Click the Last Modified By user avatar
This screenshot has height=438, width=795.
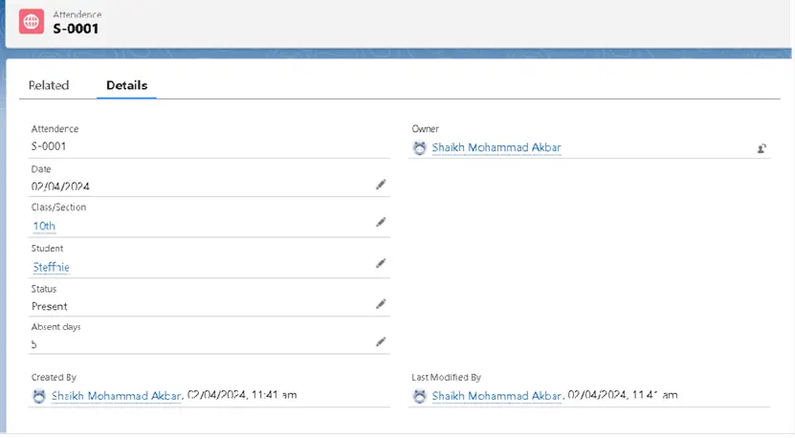(419, 396)
